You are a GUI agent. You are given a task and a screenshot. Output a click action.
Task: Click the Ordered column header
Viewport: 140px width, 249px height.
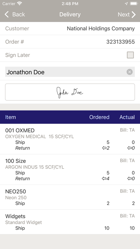click(x=99, y=117)
